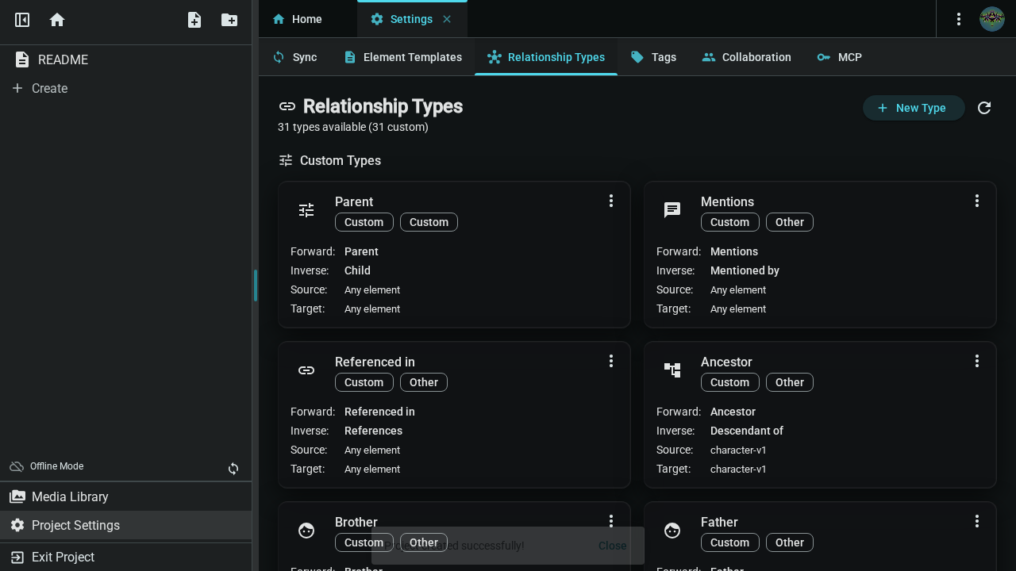Switch to the Tags tab

(x=653, y=57)
